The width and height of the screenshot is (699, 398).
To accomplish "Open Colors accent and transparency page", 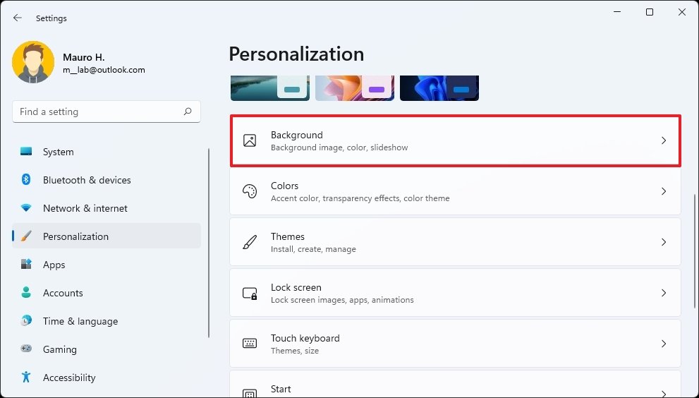I will tap(455, 191).
